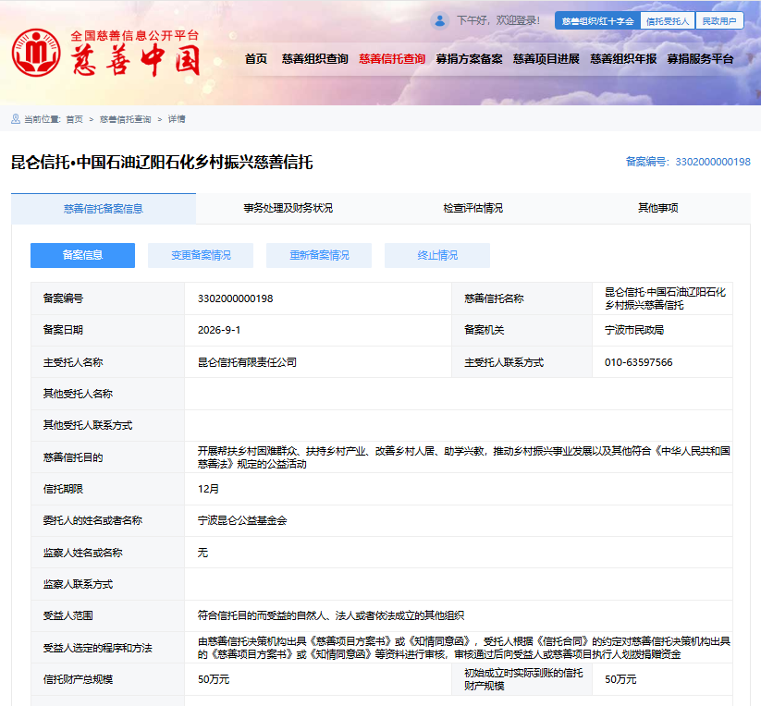Click the 慈善信托名称 cell value

point(665,298)
